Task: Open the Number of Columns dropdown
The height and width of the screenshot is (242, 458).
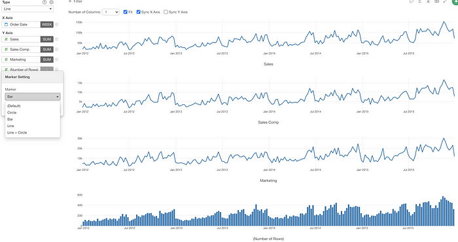Action: (x=111, y=12)
